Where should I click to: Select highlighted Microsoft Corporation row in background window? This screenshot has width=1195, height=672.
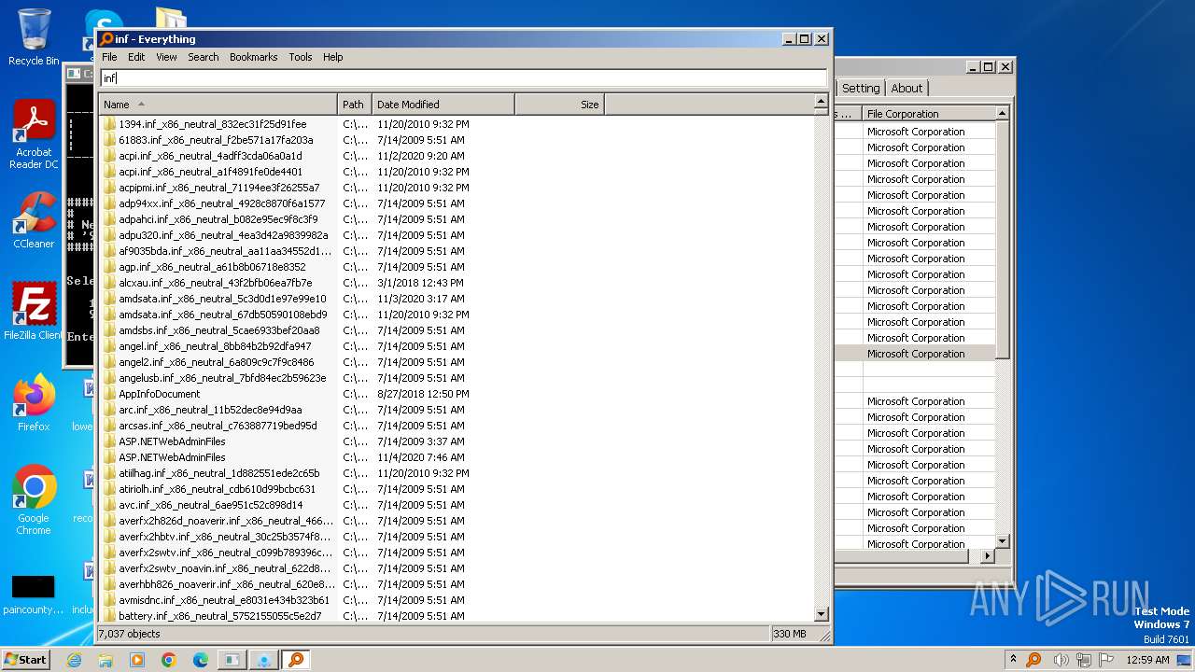(915, 354)
